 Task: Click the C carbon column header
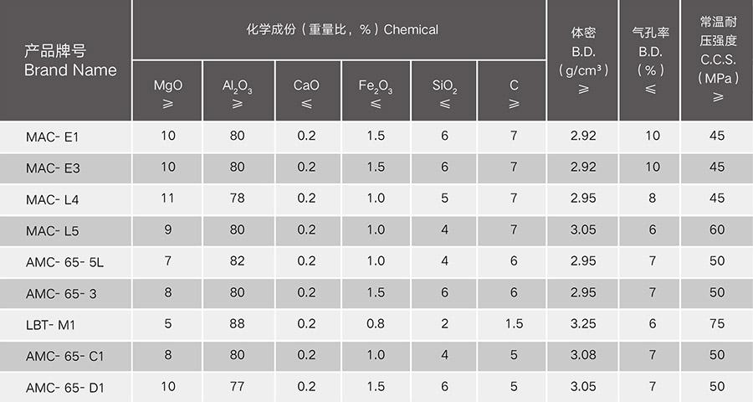[512, 91]
